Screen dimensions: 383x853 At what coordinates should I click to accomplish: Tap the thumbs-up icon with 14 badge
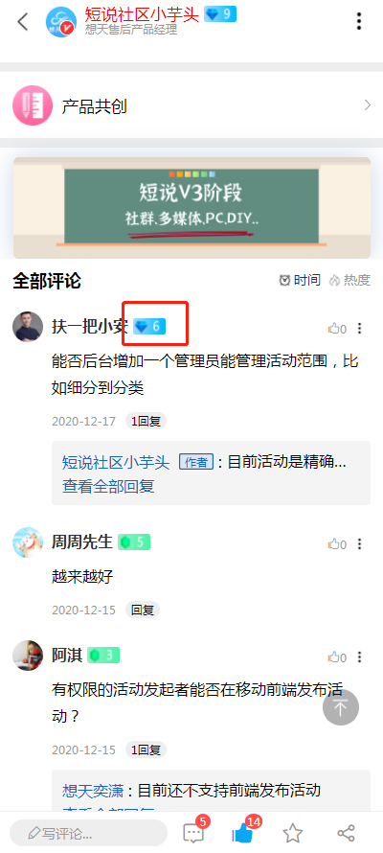pyautogui.click(x=243, y=832)
